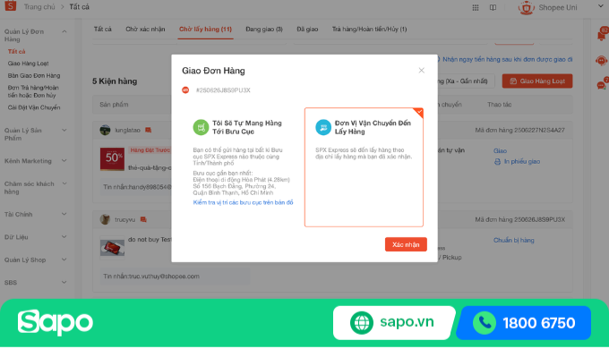
Task: Open Giao Hàng Loạt in the sidebar
Action: (28, 64)
